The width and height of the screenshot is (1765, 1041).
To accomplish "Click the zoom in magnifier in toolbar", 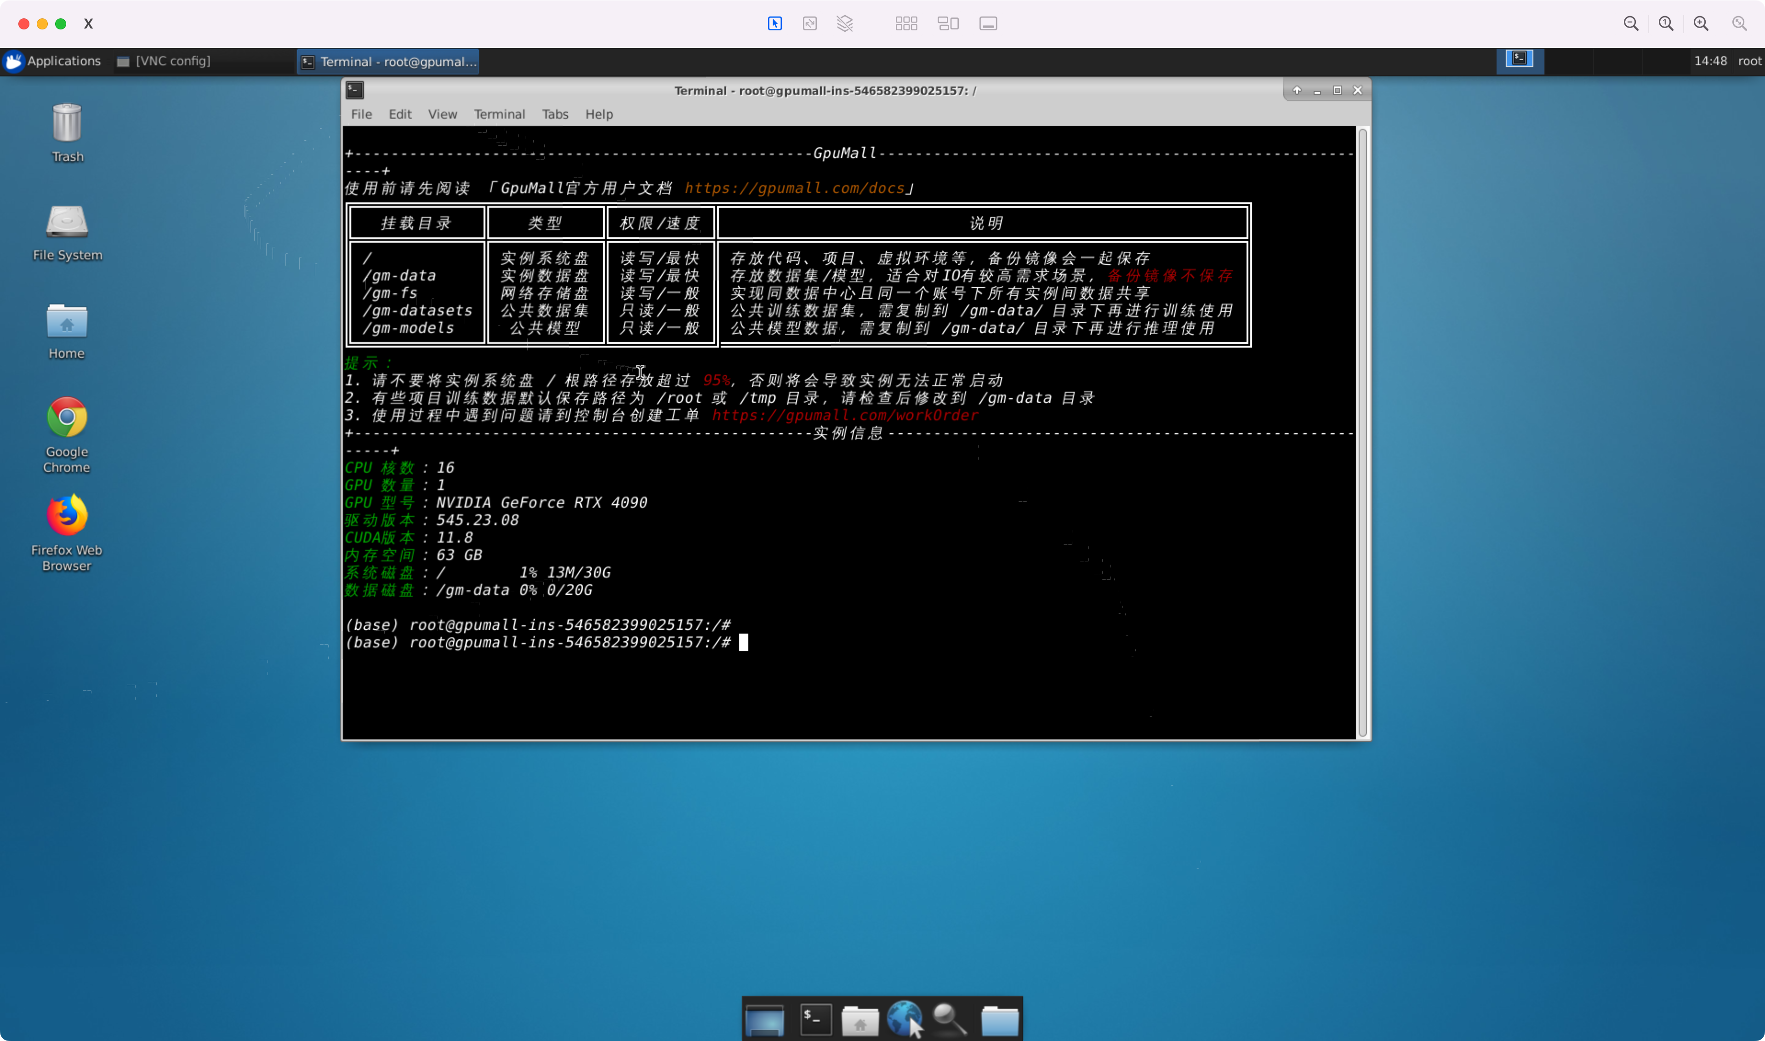I will [1701, 24].
